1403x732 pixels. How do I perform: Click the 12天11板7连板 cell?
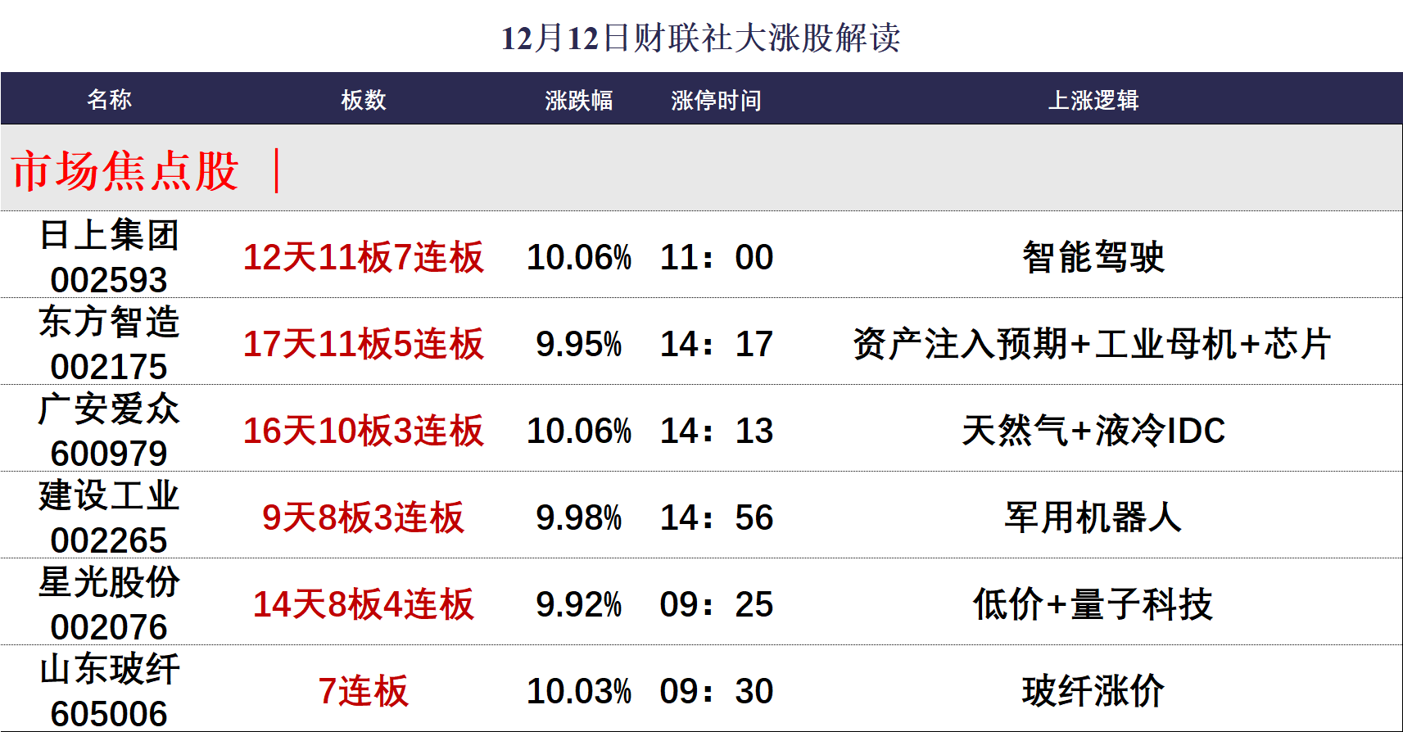[363, 257]
